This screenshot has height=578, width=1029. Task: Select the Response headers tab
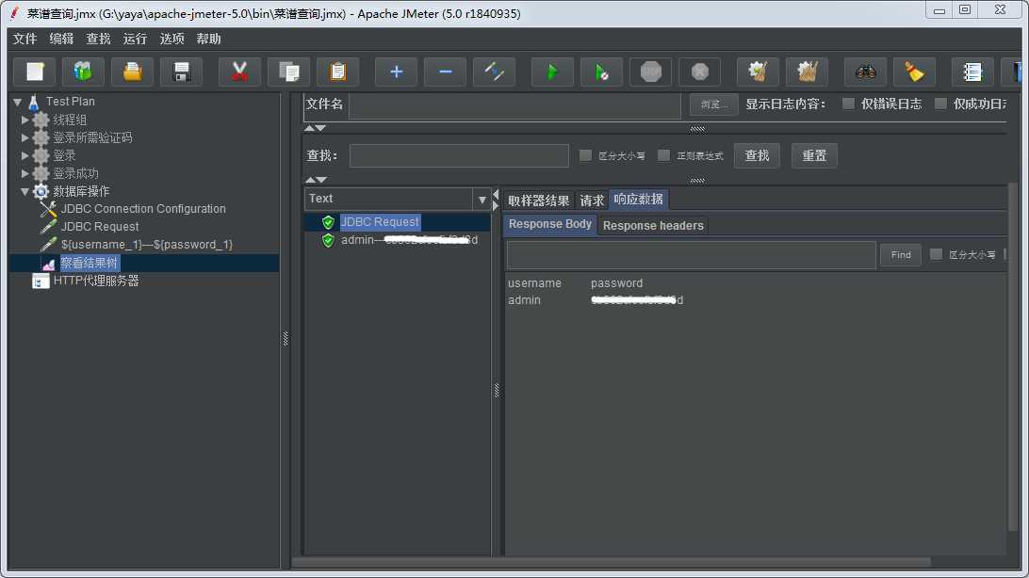point(653,225)
